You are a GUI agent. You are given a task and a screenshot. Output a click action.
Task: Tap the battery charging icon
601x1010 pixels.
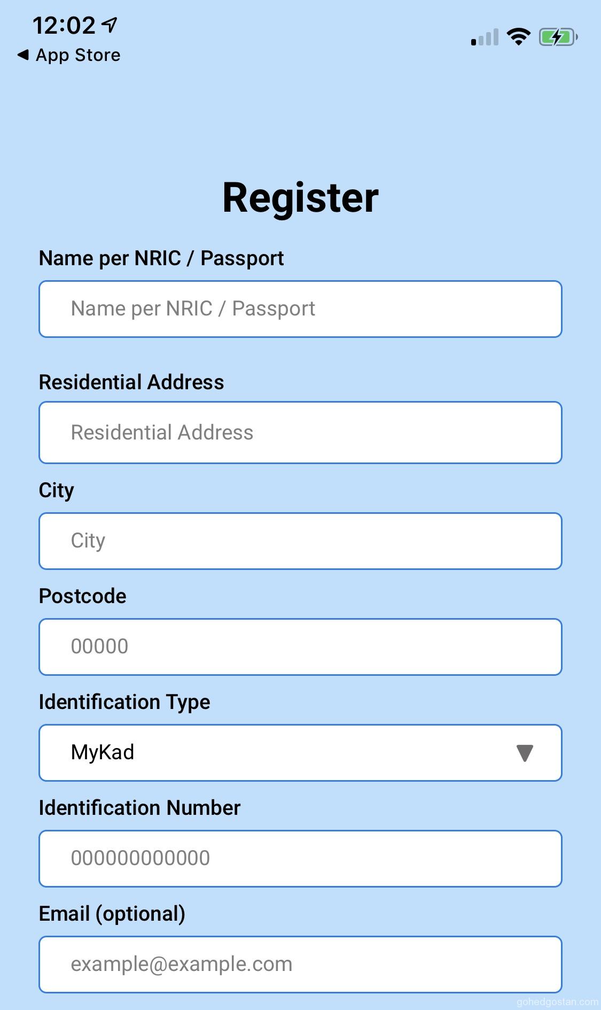(x=558, y=37)
